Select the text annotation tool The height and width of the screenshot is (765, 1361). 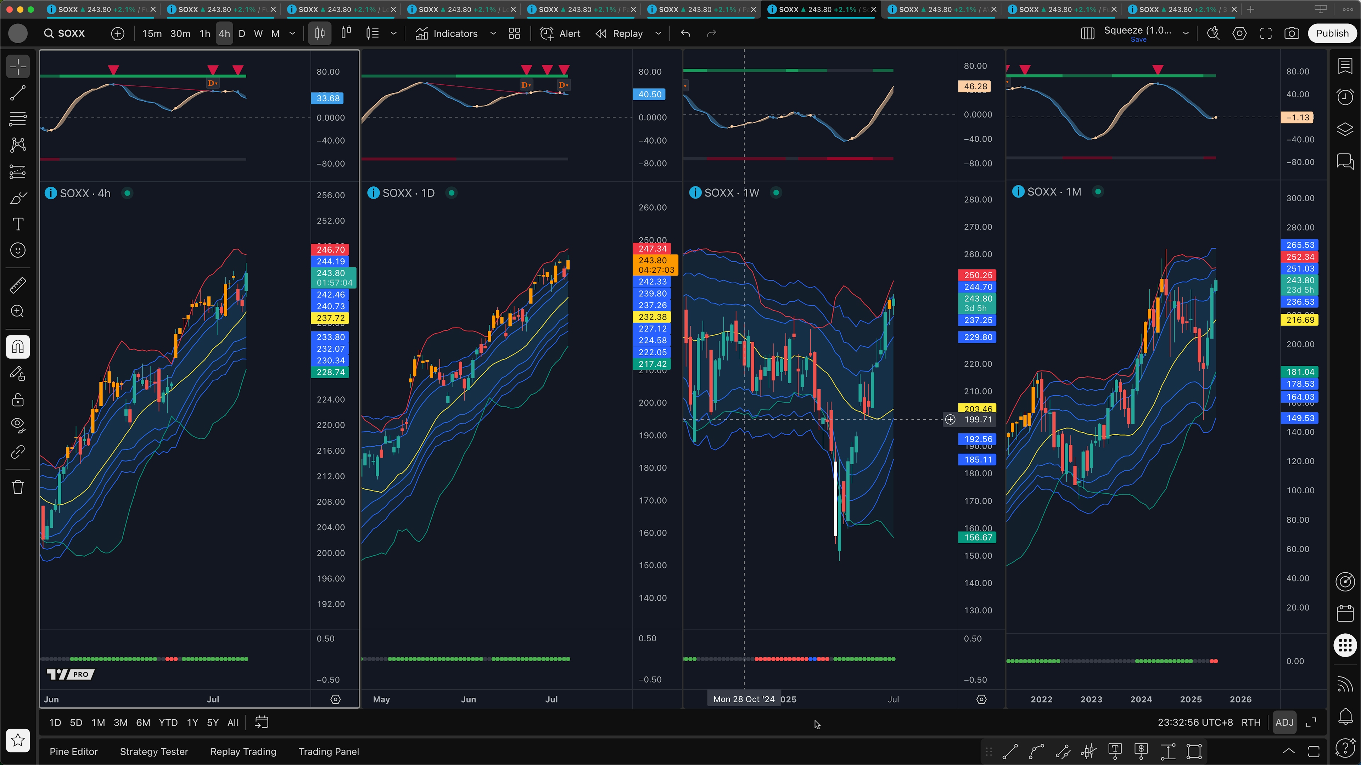point(18,224)
